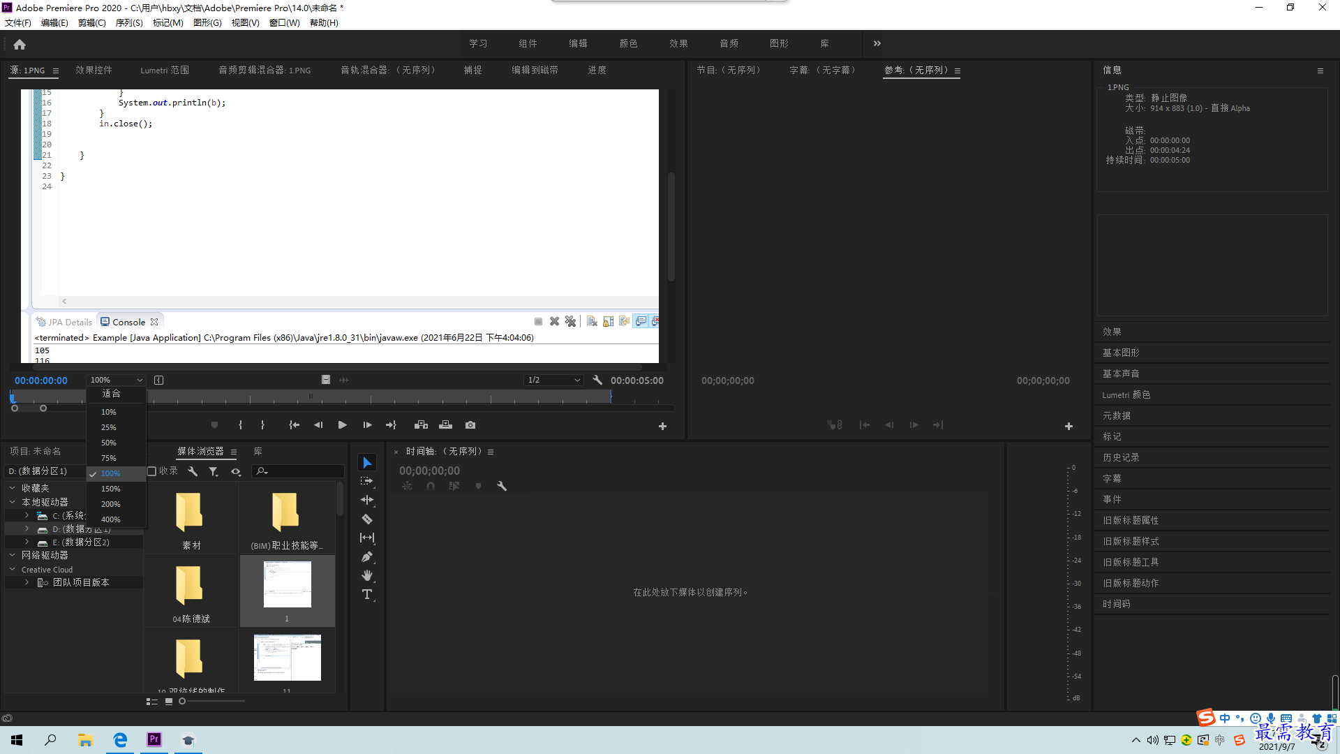Expand the E: (数据分区2) drive node
Viewport: 1340px width, 754px height.
point(27,542)
